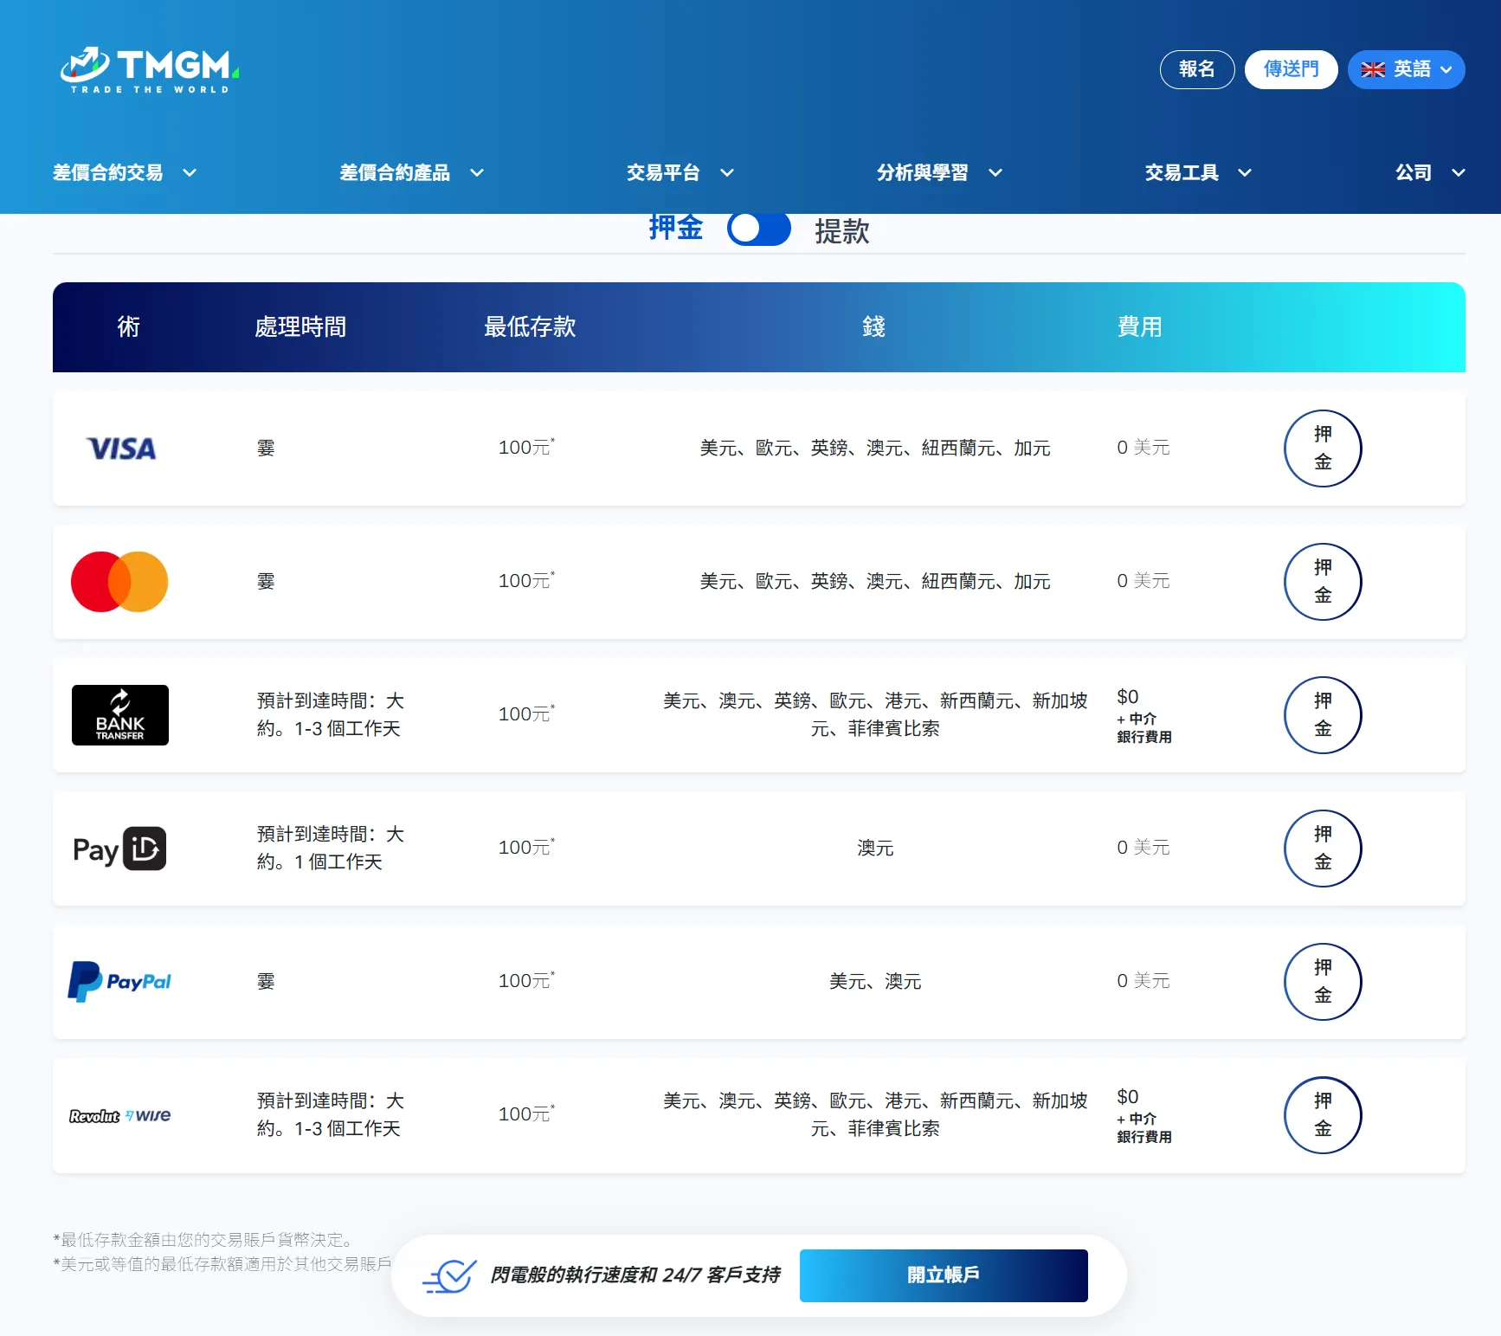Click 押金 button in Bank Transfer row

tap(1323, 715)
